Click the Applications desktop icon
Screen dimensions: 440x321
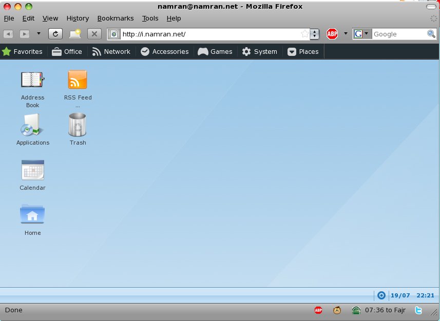point(32,125)
